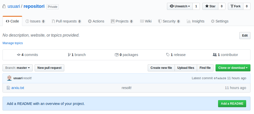Click the branch icon in stats bar
The width and height of the screenshot is (254, 114).
pos(69,55)
